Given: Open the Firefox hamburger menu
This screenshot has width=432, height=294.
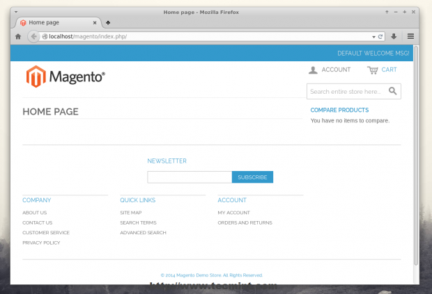Looking at the screenshot, I should (x=410, y=36).
